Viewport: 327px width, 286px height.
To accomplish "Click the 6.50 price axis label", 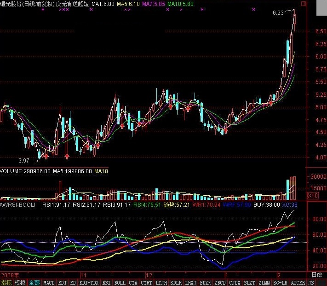I will (x=321, y=31).
